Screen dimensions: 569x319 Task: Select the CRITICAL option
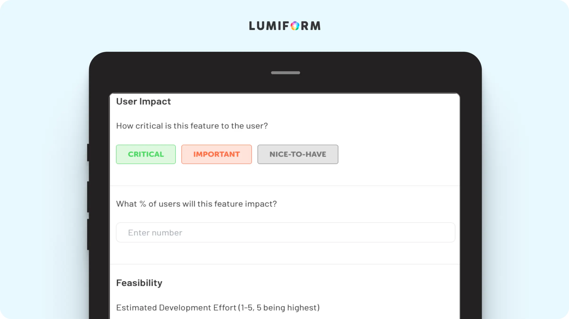point(146,154)
